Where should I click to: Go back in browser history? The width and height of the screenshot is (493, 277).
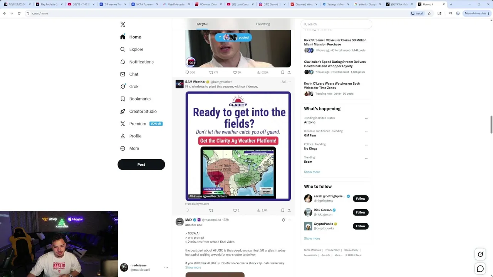point(4,13)
